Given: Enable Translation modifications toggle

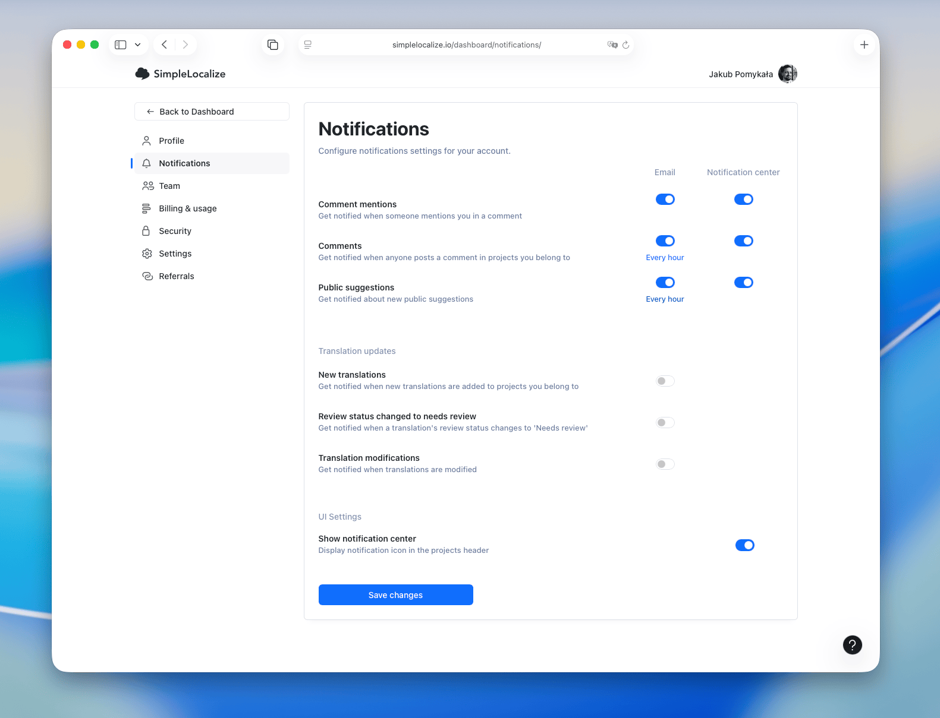Looking at the screenshot, I should click(x=665, y=464).
